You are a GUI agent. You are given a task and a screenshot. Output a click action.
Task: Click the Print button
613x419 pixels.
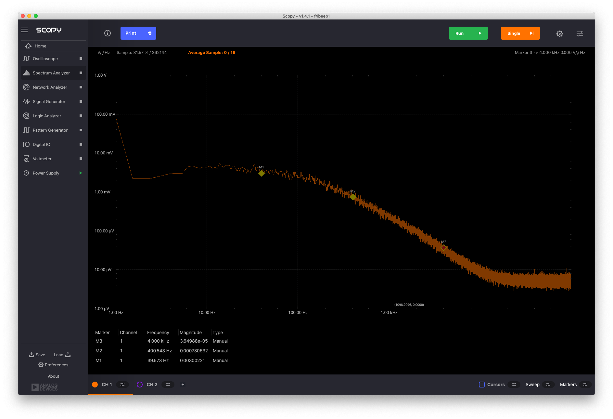point(138,33)
